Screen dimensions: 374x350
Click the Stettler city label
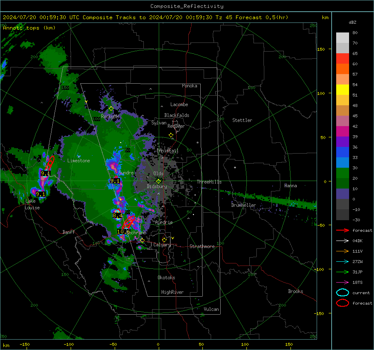242,120
